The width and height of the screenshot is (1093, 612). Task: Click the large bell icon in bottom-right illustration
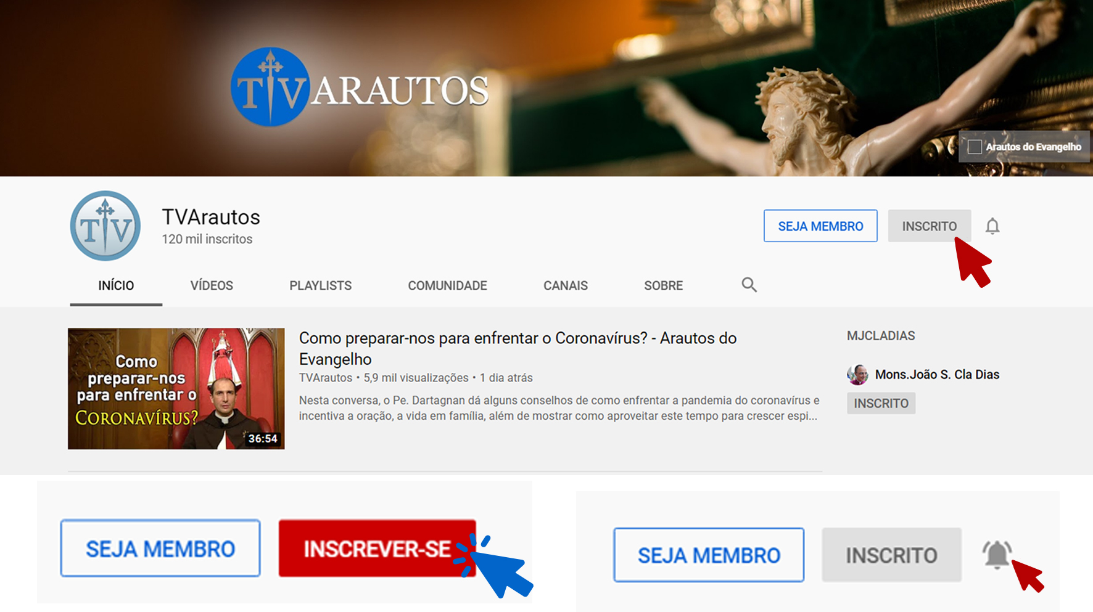click(x=996, y=554)
